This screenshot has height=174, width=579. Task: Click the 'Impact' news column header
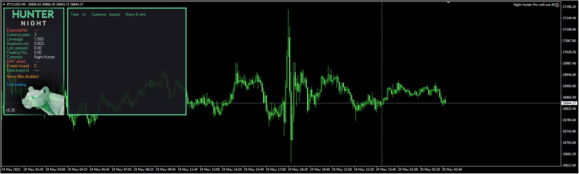(x=115, y=14)
